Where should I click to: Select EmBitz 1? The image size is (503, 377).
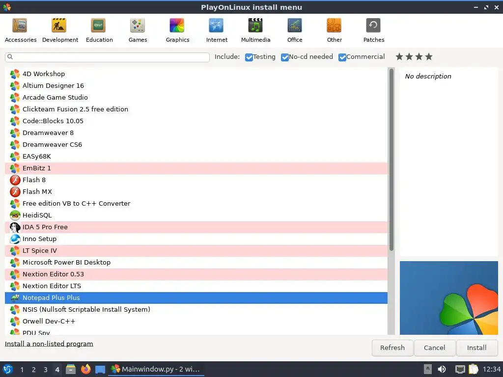pos(196,168)
